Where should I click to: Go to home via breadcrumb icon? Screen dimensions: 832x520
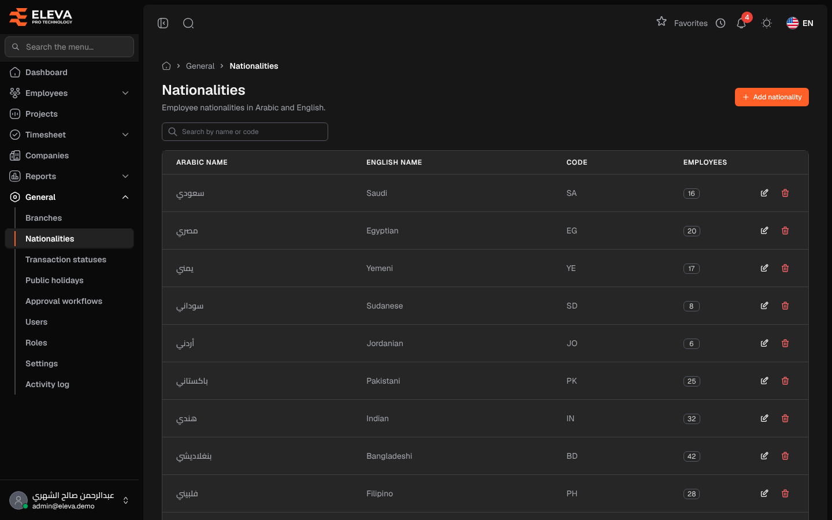click(x=166, y=66)
